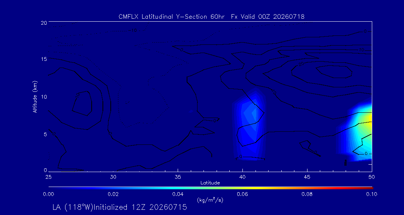The width and height of the screenshot is (404, 215).
Task: Click the 0.08 colorbar value label
Action: click(x=307, y=194)
